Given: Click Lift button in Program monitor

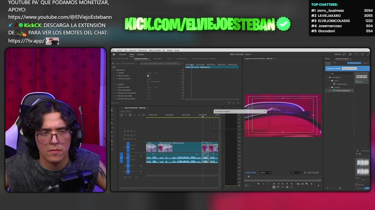Looking at the screenshot, I should pos(298,184).
